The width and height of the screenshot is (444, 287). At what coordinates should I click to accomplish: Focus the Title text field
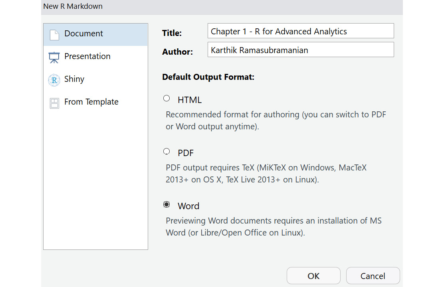300,31
